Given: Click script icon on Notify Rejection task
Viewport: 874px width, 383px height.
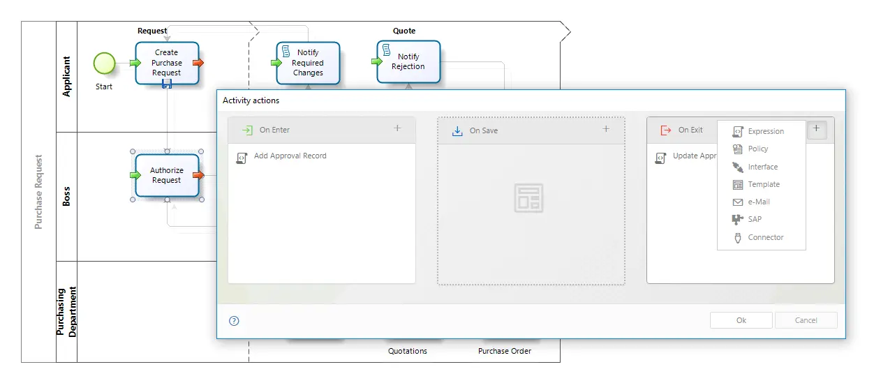Looking at the screenshot, I should 386,50.
